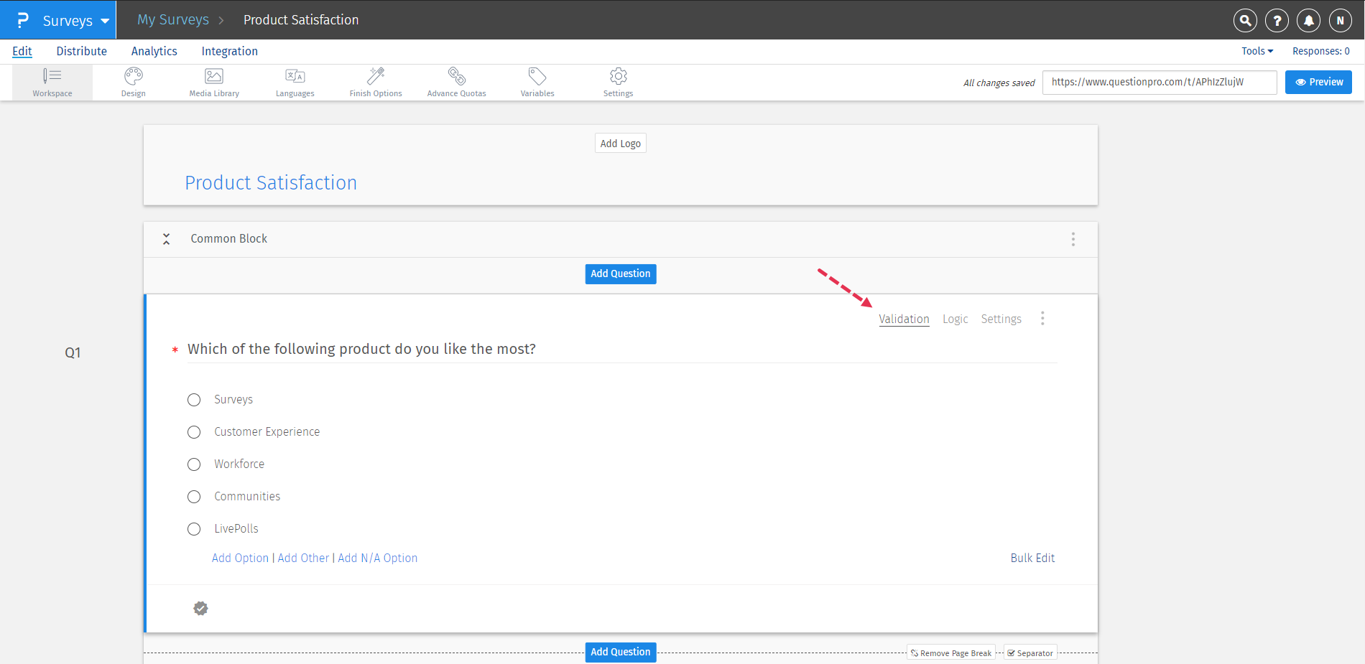Open the Validation question tab

pos(904,319)
